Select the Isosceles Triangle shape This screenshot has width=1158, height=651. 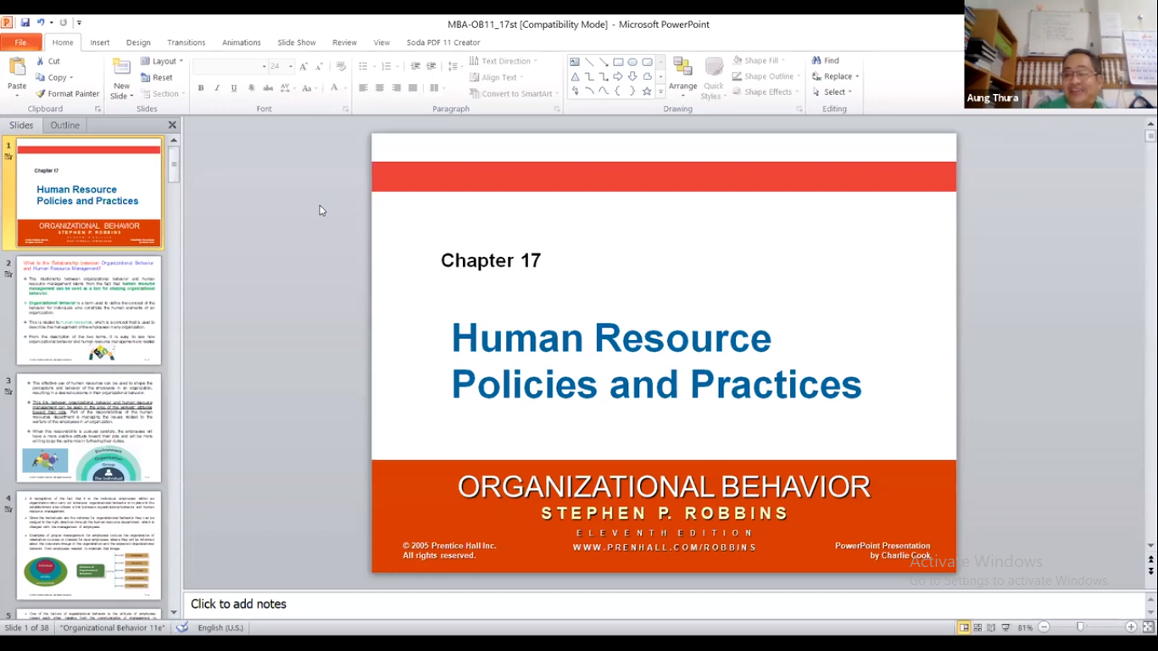pyautogui.click(x=575, y=76)
